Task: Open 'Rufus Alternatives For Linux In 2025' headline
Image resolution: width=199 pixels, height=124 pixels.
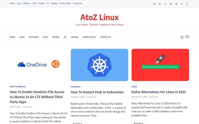Action: click(159, 92)
